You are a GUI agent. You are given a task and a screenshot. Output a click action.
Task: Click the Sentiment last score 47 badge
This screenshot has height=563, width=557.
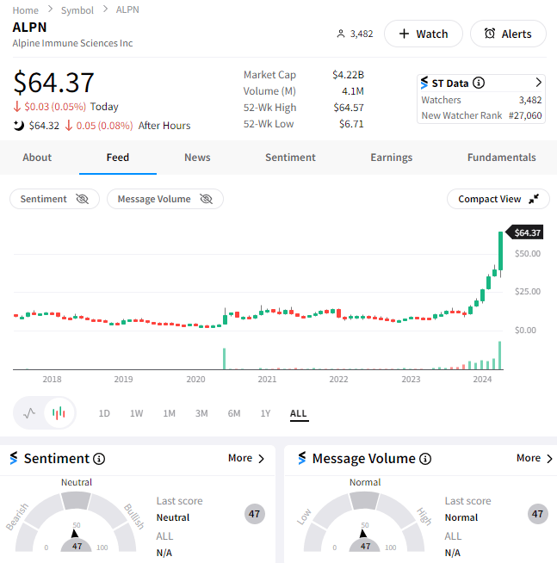(x=254, y=514)
